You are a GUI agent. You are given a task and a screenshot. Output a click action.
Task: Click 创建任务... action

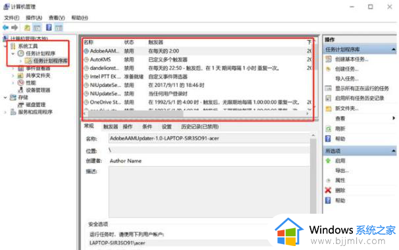coord(347,69)
